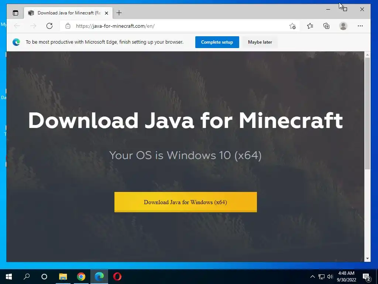Add this page to favorites
Image resolution: width=378 pixels, height=284 pixels.
tap(292, 26)
